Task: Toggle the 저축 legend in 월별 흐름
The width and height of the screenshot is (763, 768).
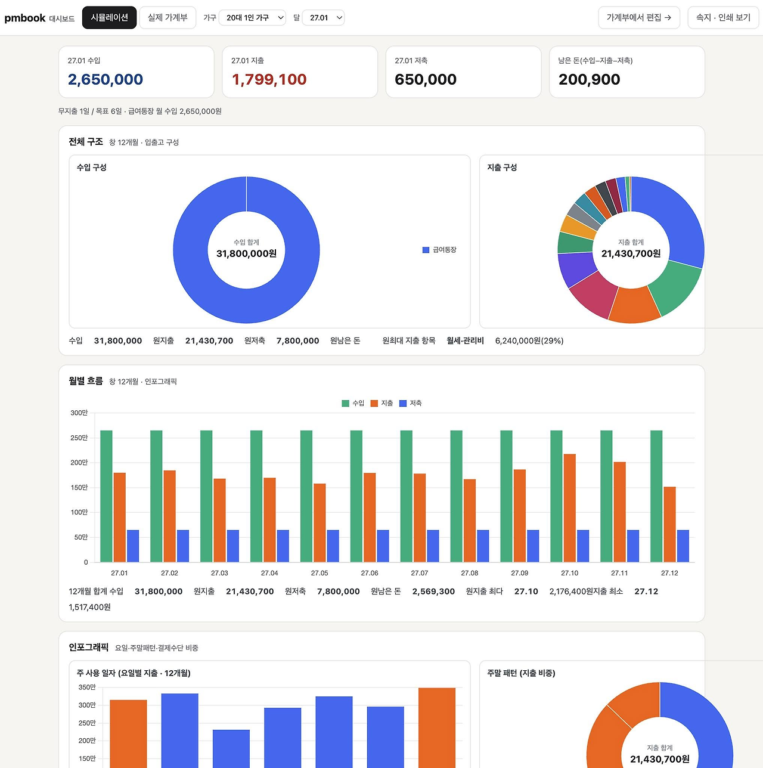Action: pos(410,404)
